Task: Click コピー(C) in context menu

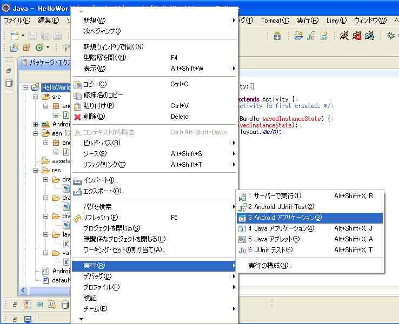Action: [155, 84]
